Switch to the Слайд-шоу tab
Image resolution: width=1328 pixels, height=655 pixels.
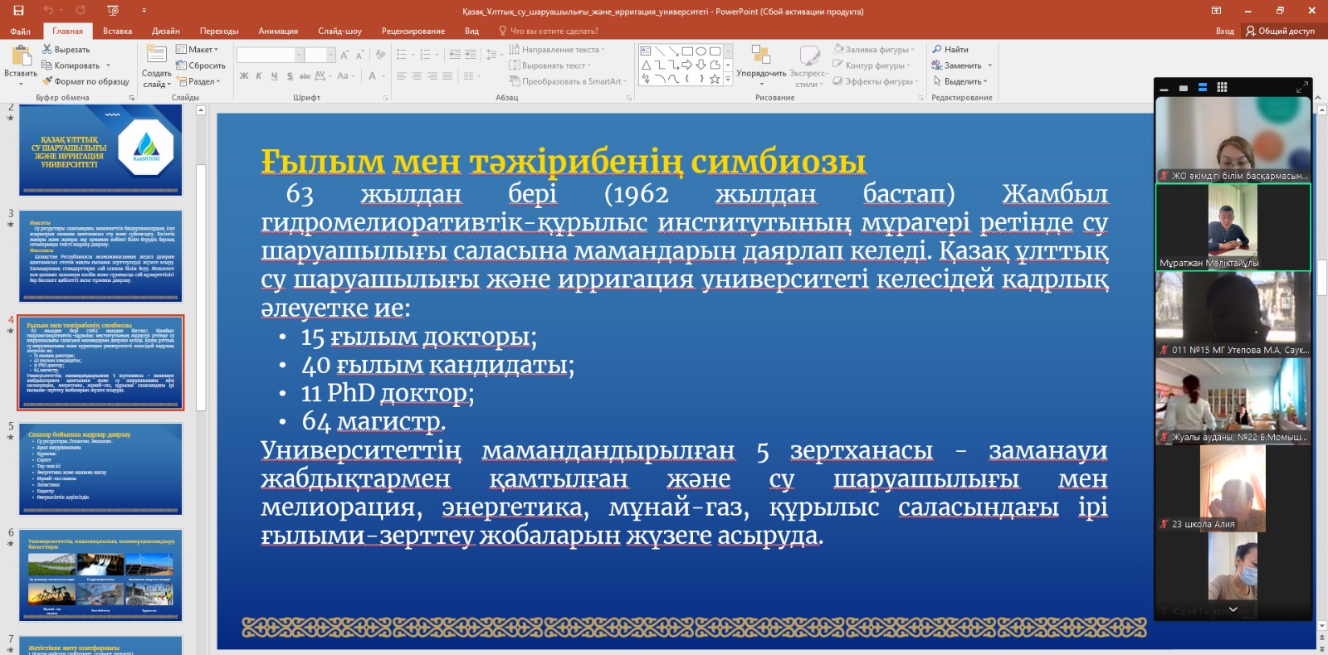[339, 32]
